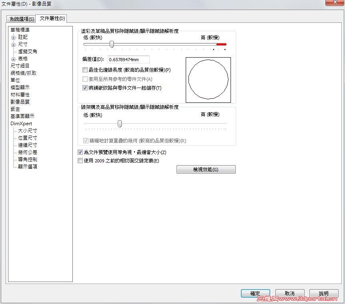This screenshot has height=304, width=345.
Task: Click the shaded quality resolution slider handle
Action: tap(112, 44)
